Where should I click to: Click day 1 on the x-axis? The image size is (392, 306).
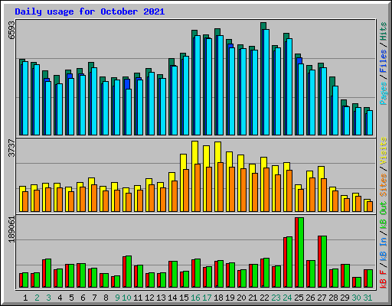click(25, 298)
